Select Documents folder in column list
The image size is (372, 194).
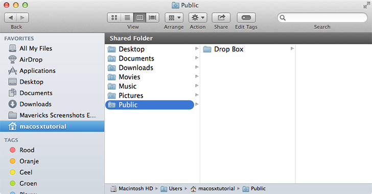pyautogui.click(x=150, y=59)
